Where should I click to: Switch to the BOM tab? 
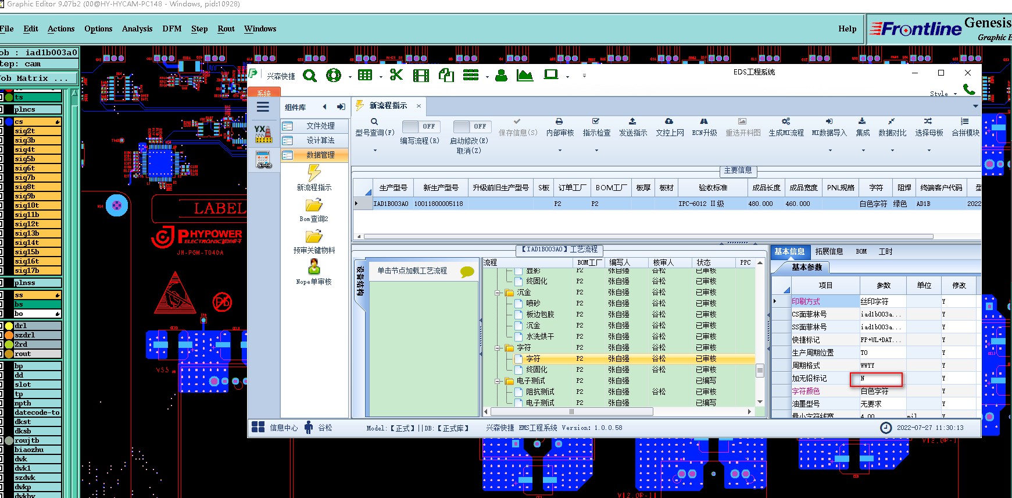click(861, 251)
